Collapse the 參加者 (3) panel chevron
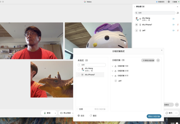 coord(135,7)
